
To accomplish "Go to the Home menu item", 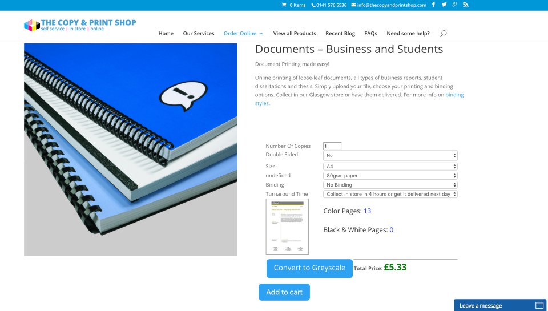I will point(166,34).
